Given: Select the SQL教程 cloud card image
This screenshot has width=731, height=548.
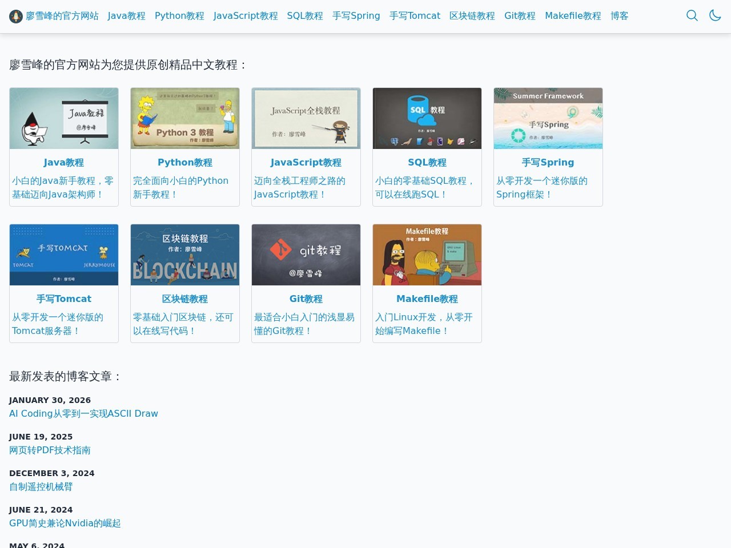Looking at the screenshot, I should tap(427, 119).
